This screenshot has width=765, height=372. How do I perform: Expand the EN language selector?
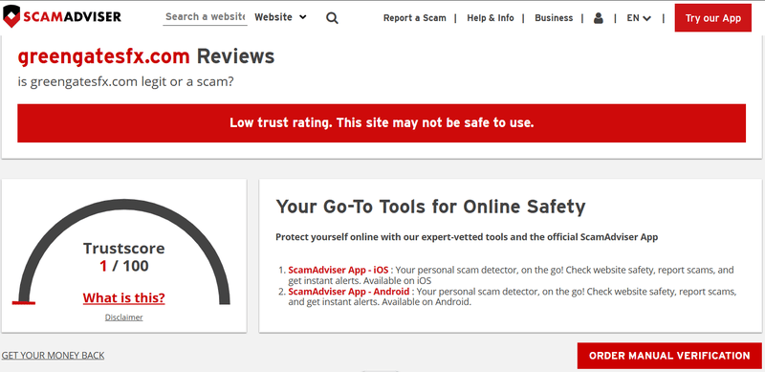pos(639,18)
